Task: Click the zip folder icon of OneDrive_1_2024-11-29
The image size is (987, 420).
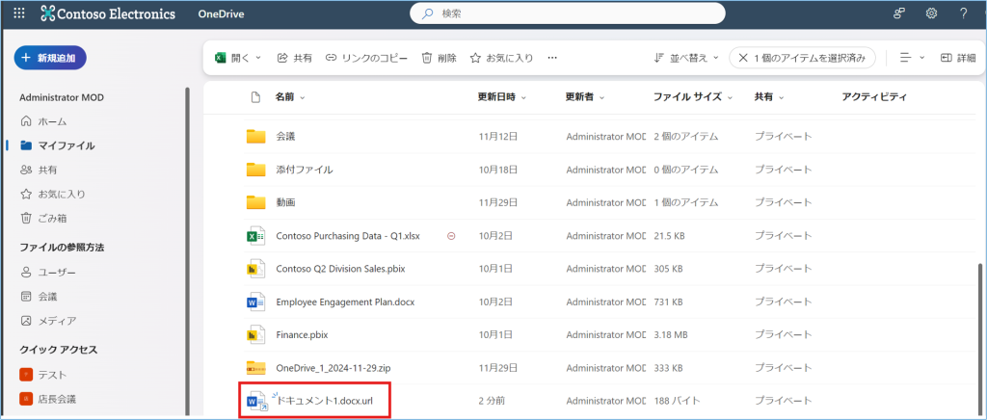Action: 255,368
